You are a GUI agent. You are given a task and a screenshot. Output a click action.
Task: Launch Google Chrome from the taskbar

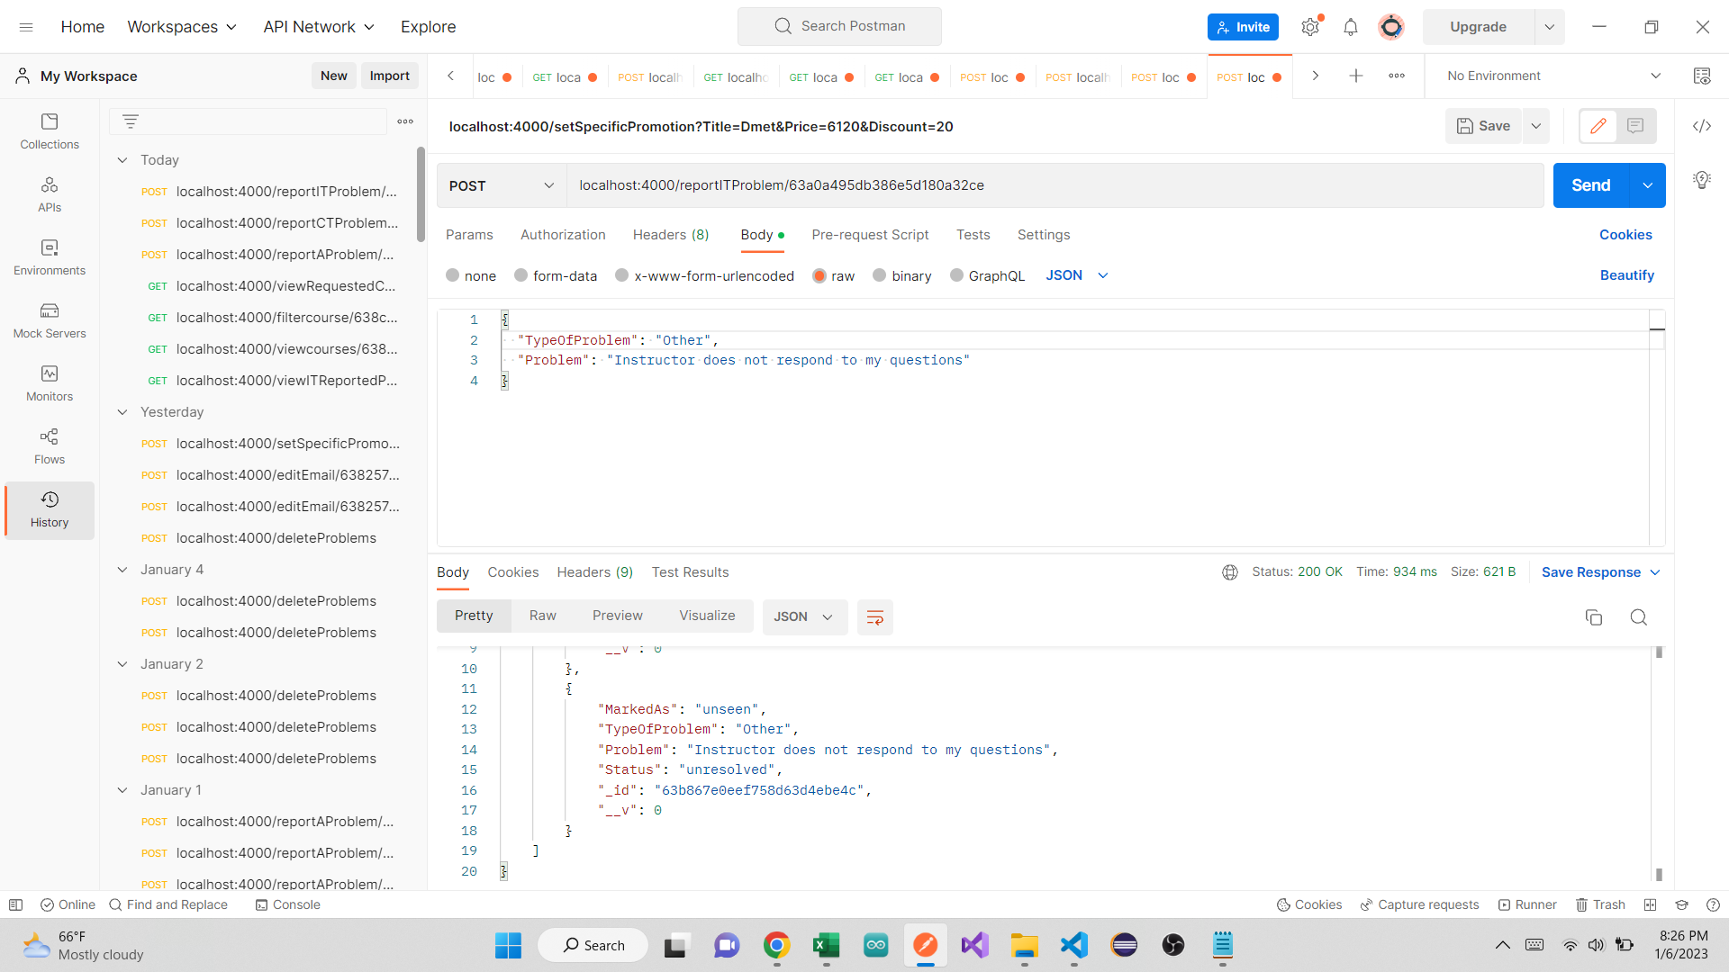pyautogui.click(x=777, y=945)
